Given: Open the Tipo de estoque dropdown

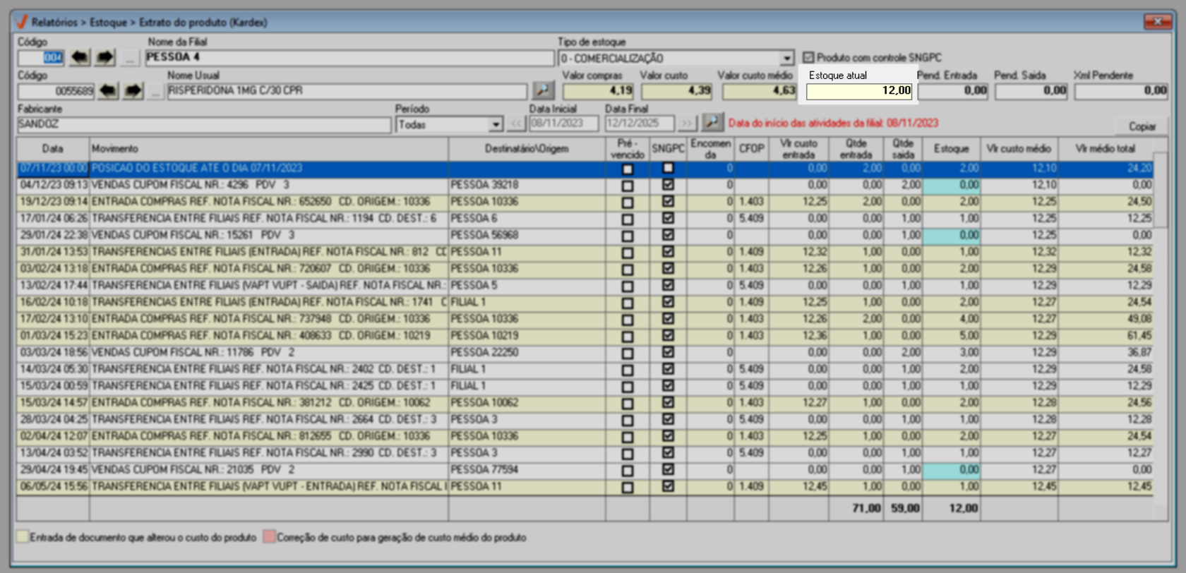Looking at the screenshot, I should coord(786,58).
